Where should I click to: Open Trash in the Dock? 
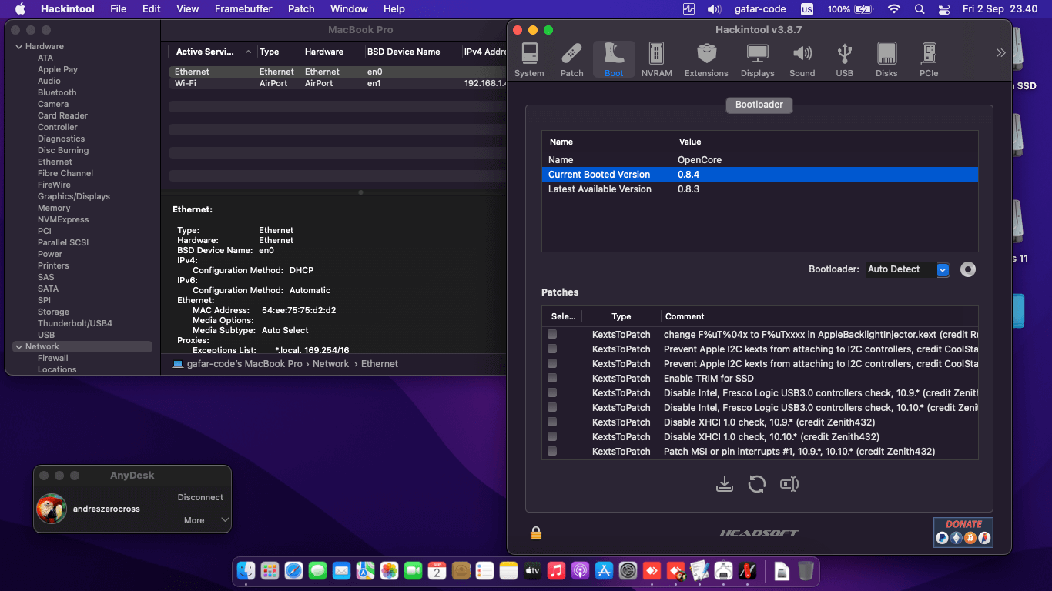tap(806, 570)
